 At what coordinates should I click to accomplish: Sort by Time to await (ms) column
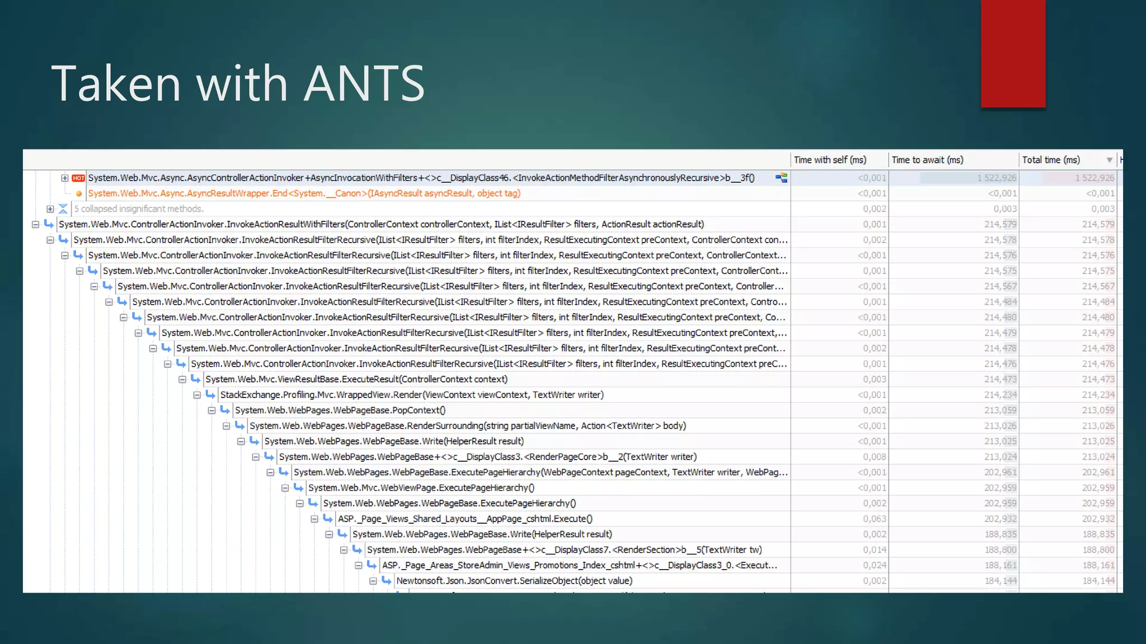(x=927, y=160)
